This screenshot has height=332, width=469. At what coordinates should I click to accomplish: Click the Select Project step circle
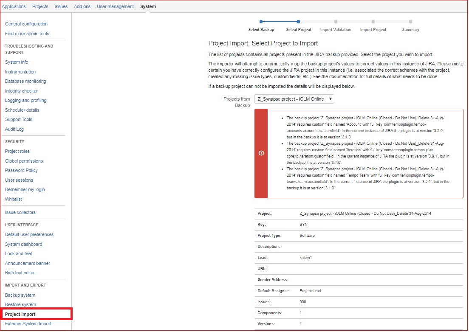(298, 22)
